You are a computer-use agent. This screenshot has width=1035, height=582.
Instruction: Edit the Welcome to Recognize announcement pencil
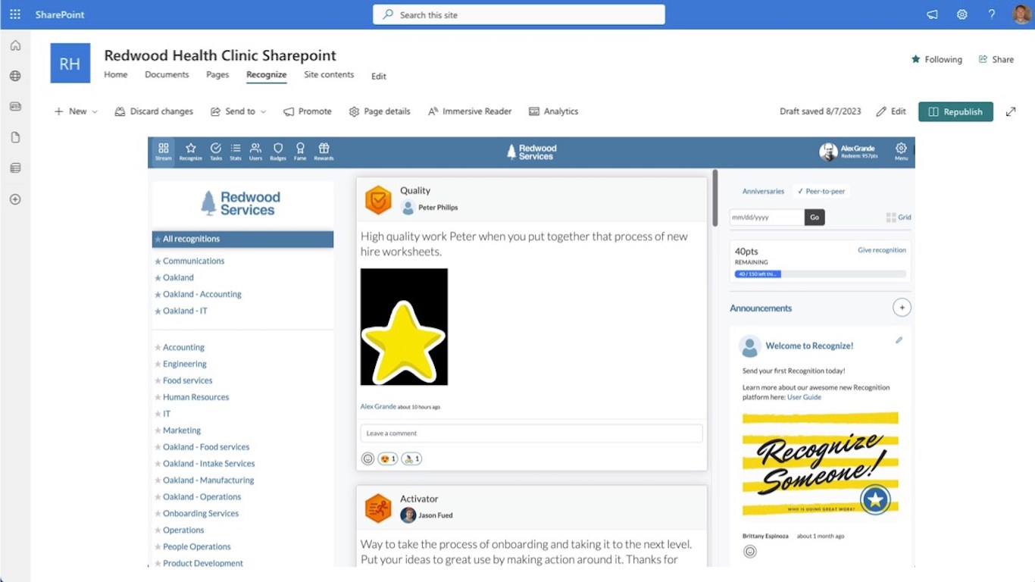point(899,340)
